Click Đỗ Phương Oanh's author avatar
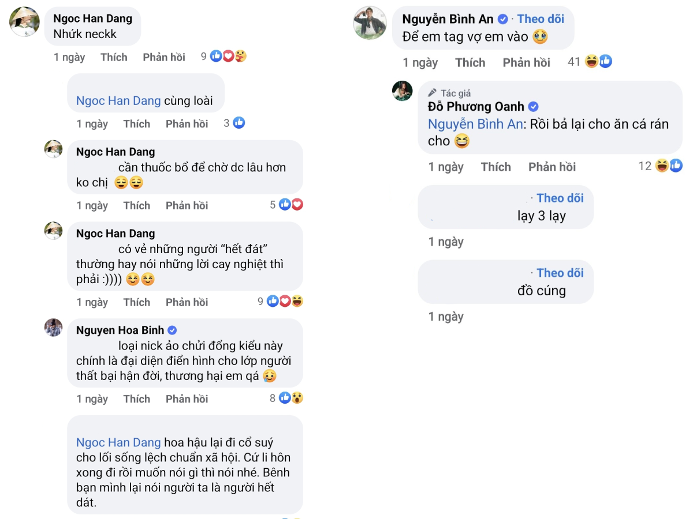The height and width of the screenshot is (519, 693). [403, 91]
